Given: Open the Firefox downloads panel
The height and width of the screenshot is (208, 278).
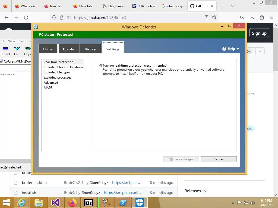Looking at the screenshot, I should pyautogui.click(x=252, y=17).
